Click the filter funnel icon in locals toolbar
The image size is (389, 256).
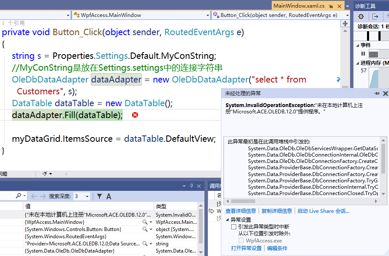(99, 196)
